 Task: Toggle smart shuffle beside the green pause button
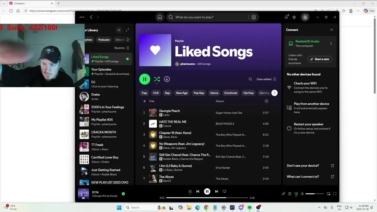tap(157, 79)
